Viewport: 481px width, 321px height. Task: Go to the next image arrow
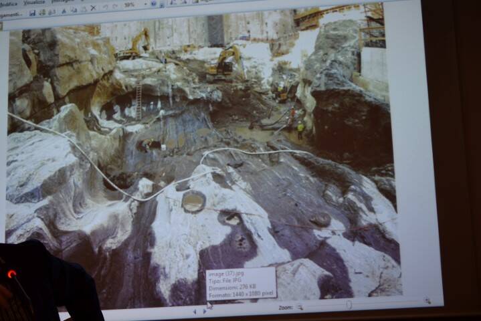click(205, 311)
